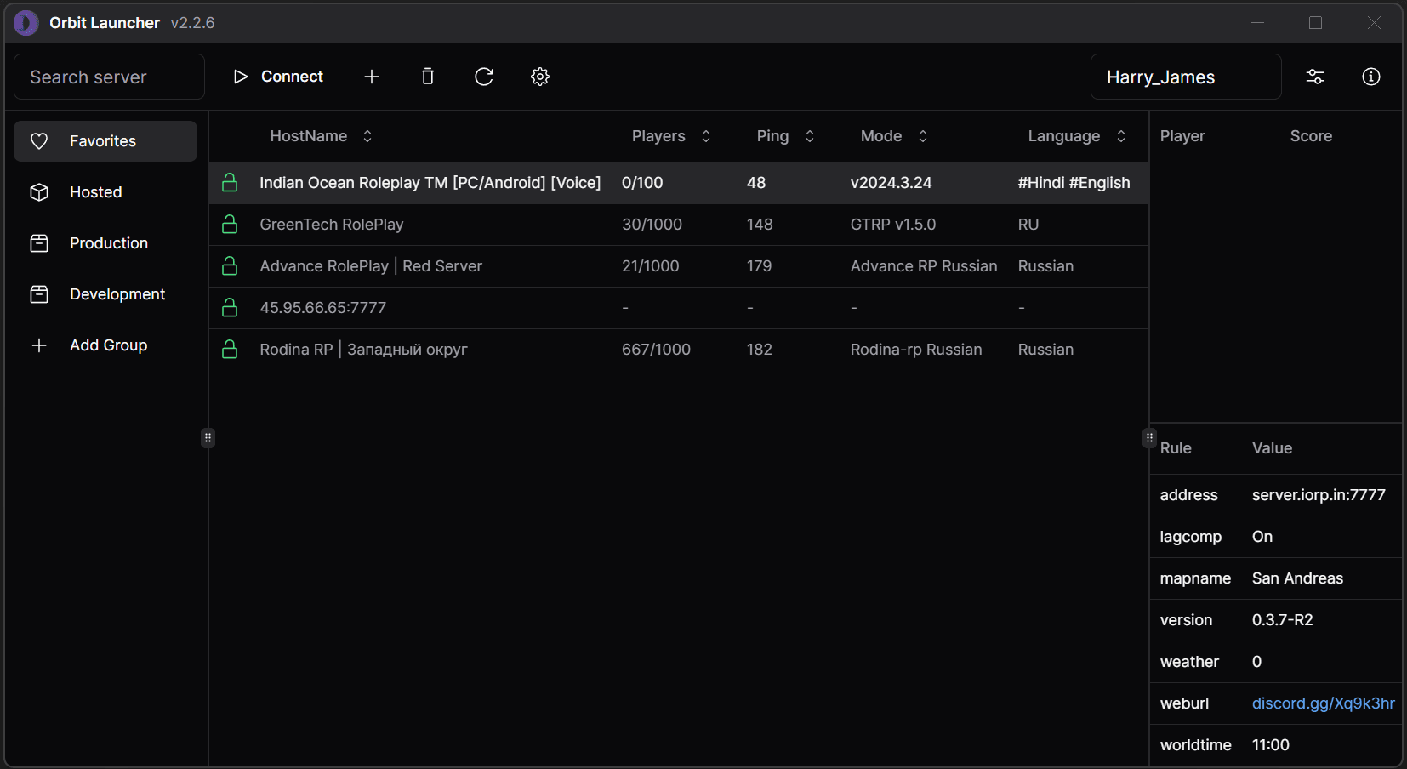Open settings via gear icon

click(540, 77)
